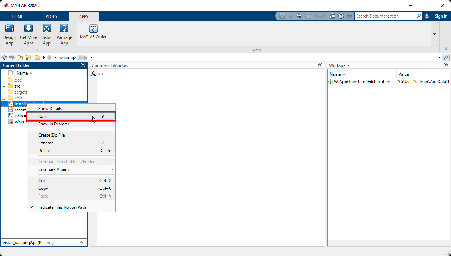451x256 pixels.
Task: Click the up one level folder icon
Action: tap(20, 57)
